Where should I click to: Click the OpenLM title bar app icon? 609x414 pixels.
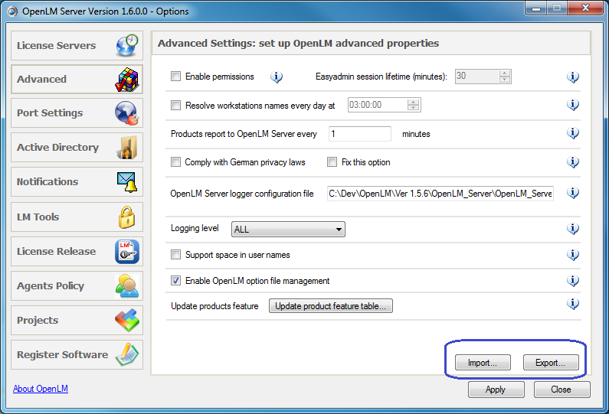tap(12, 11)
